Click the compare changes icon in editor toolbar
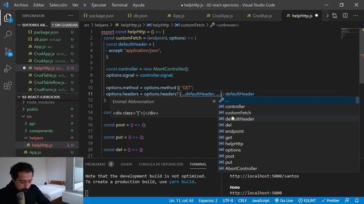 pyautogui.click(x=334, y=16)
